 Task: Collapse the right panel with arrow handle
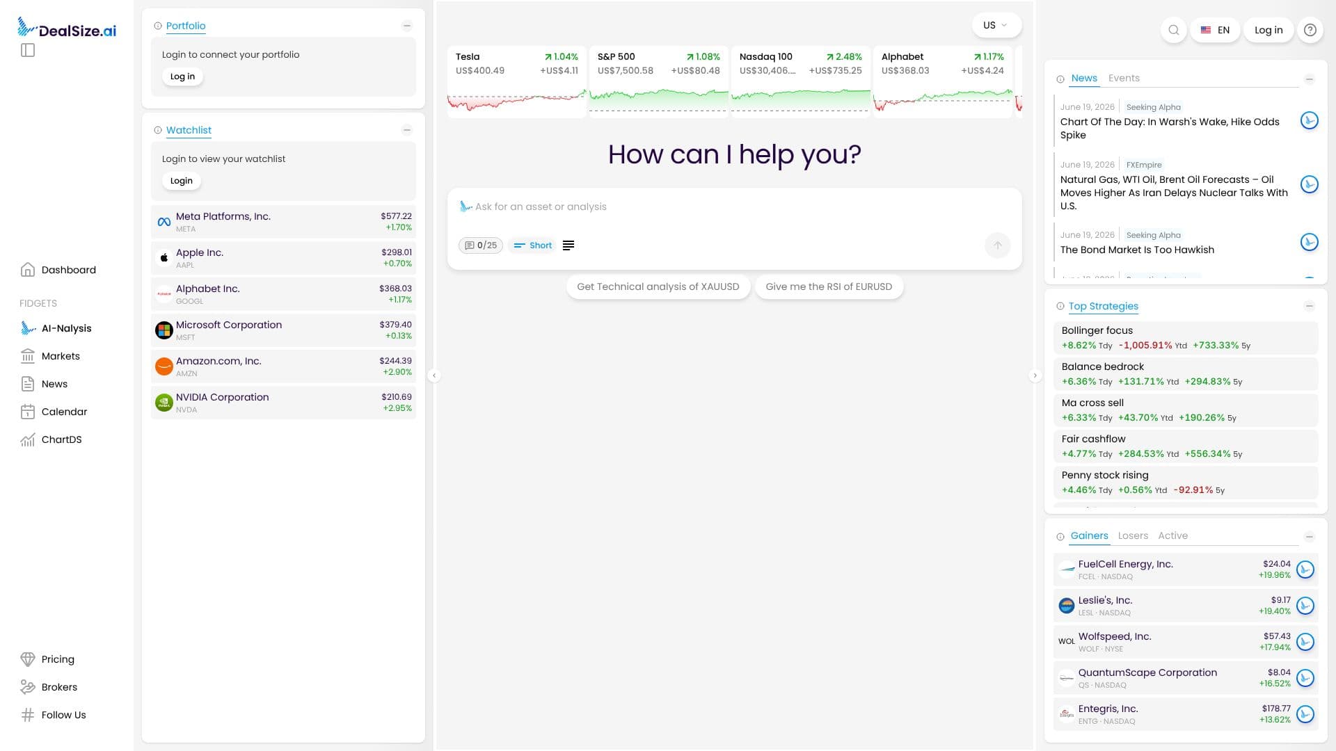[x=1035, y=375]
